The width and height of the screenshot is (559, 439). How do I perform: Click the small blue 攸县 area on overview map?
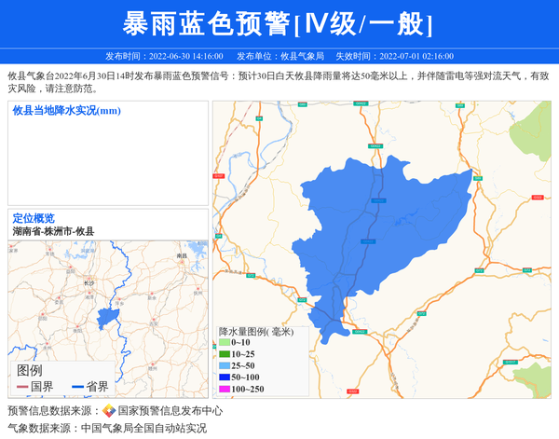click(104, 317)
